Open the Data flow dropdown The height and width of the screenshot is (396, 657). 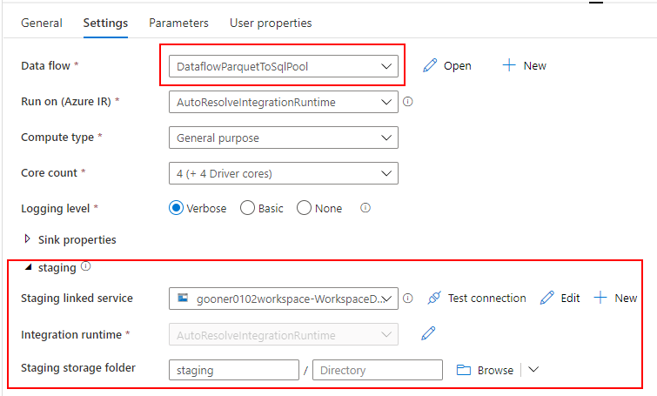[283, 66]
